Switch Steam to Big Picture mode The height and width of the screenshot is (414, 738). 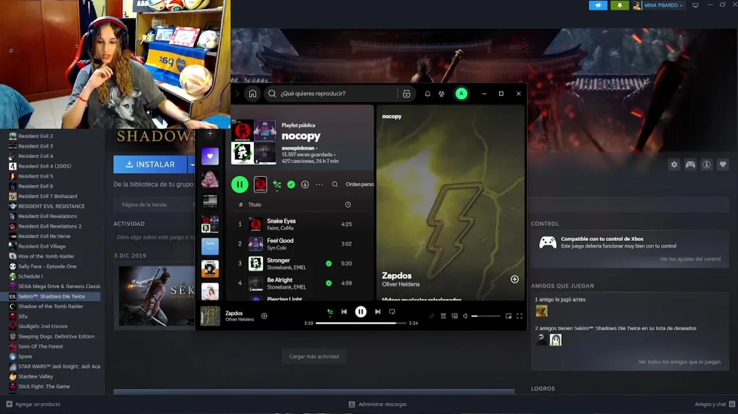click(x=695, y=5)
